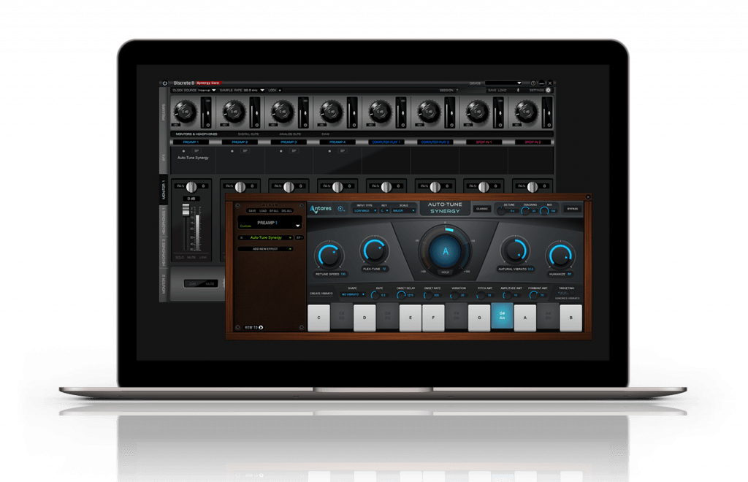This screenshot has height=482, width=748.
Task: Open the Scale dropdown set to Major
Action: coord(403,211)
